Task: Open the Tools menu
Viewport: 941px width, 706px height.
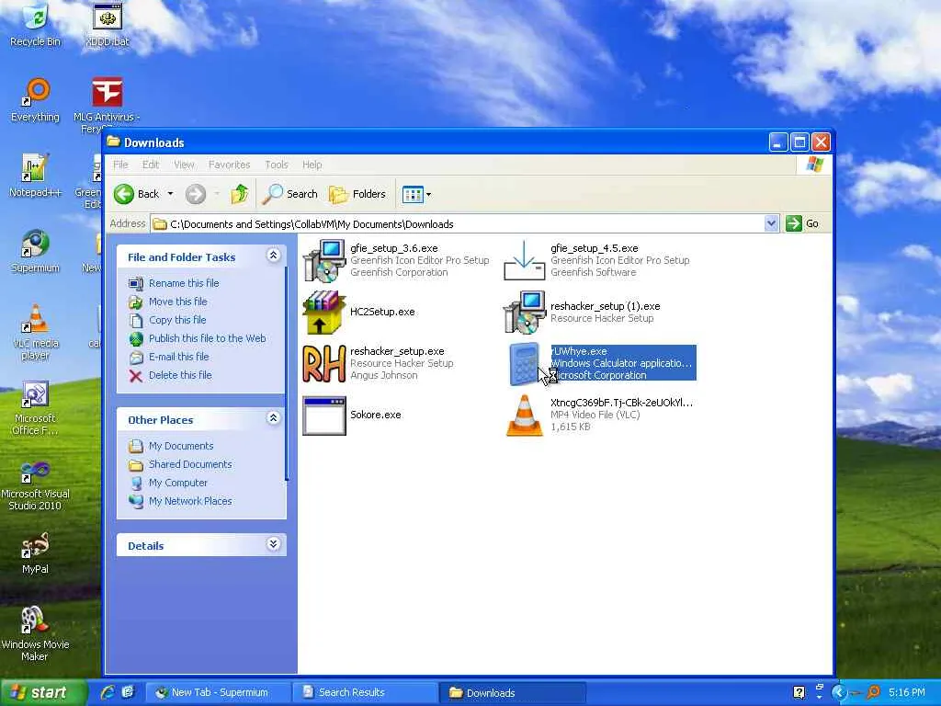Action: pyautogui.click(x=277, y=165)
